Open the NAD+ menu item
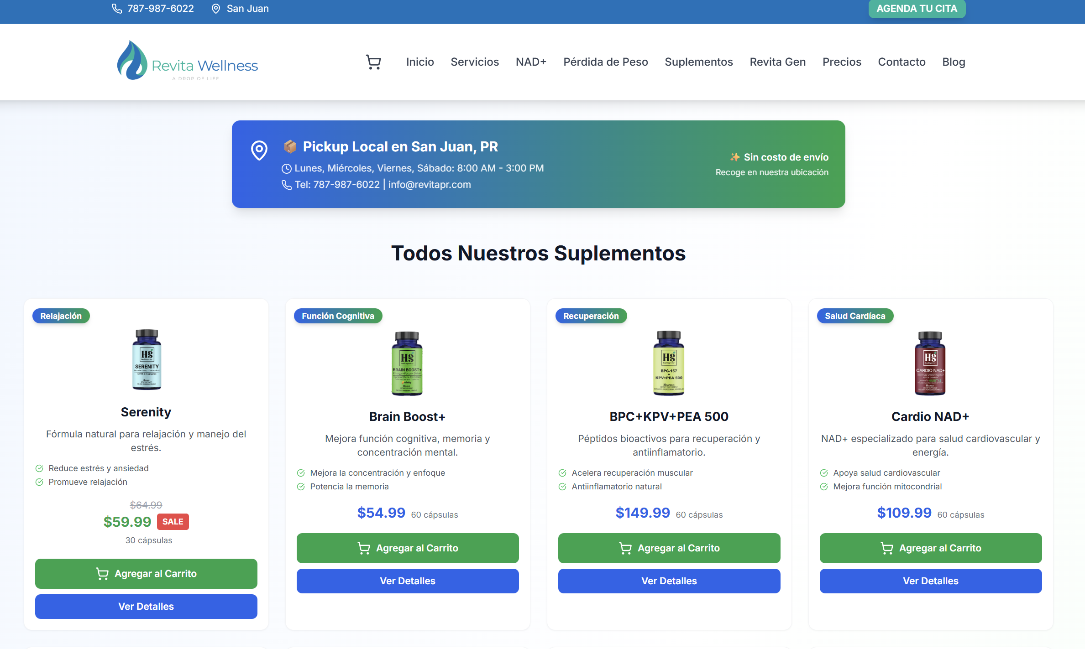 point(531,62)
